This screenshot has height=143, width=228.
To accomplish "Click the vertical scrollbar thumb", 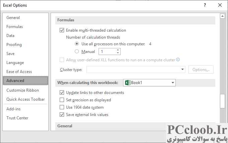I will tap(222, 101).
